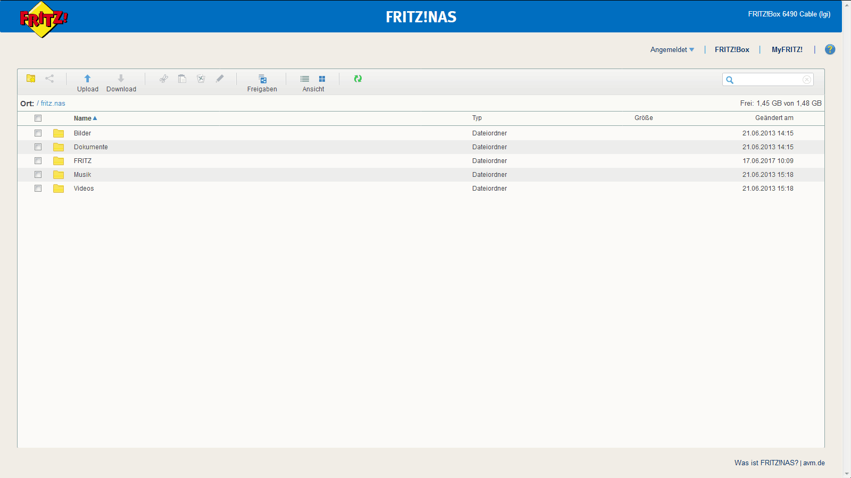The width and height of the screenshot is (851, 478).
Task: Sort by the Größe column header
Action: (x=644, y=118)
